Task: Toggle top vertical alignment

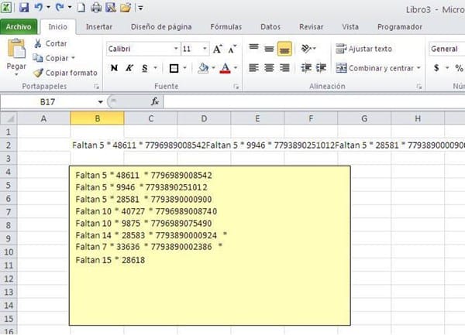Action: [x=254, y=48]
